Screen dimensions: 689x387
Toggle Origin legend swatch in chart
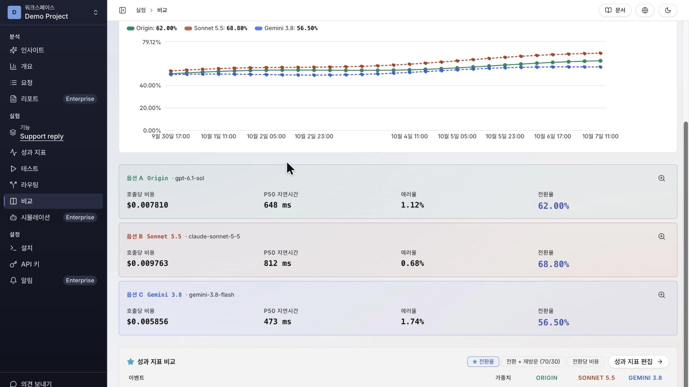tap(131, 28)
